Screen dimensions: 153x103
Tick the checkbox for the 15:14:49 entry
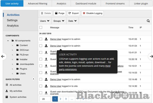(x=41, y=79)
